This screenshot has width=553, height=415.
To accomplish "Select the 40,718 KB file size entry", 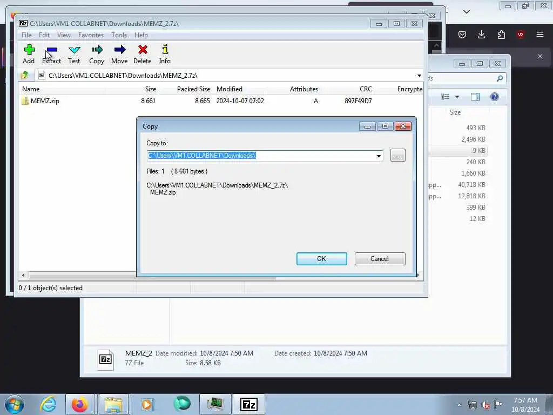I will point(471,185).
